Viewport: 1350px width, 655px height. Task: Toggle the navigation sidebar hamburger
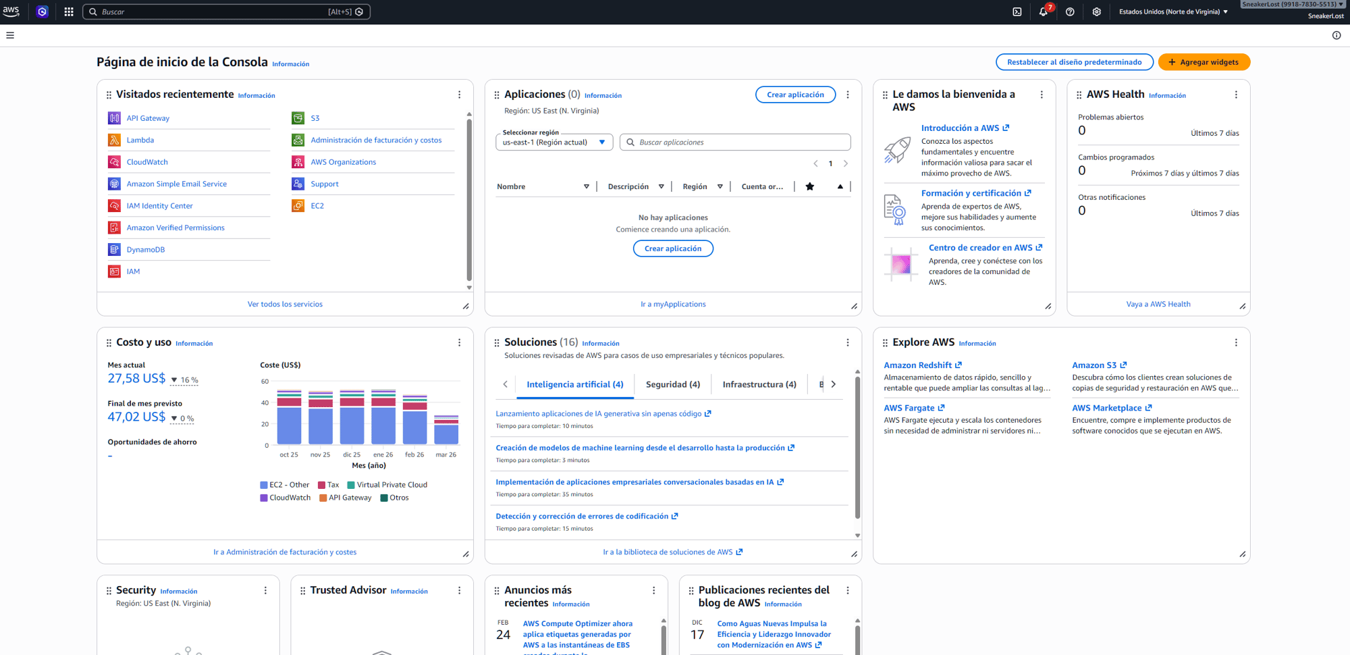pos(10,35)
